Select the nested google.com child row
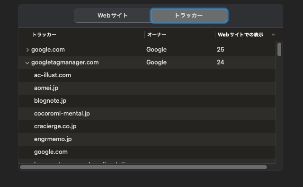Screen dimensions: 303x187 click(147, 152)
